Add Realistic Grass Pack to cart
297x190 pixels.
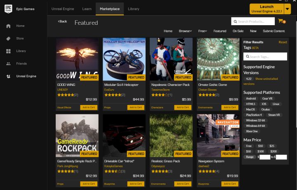(183, 184)
